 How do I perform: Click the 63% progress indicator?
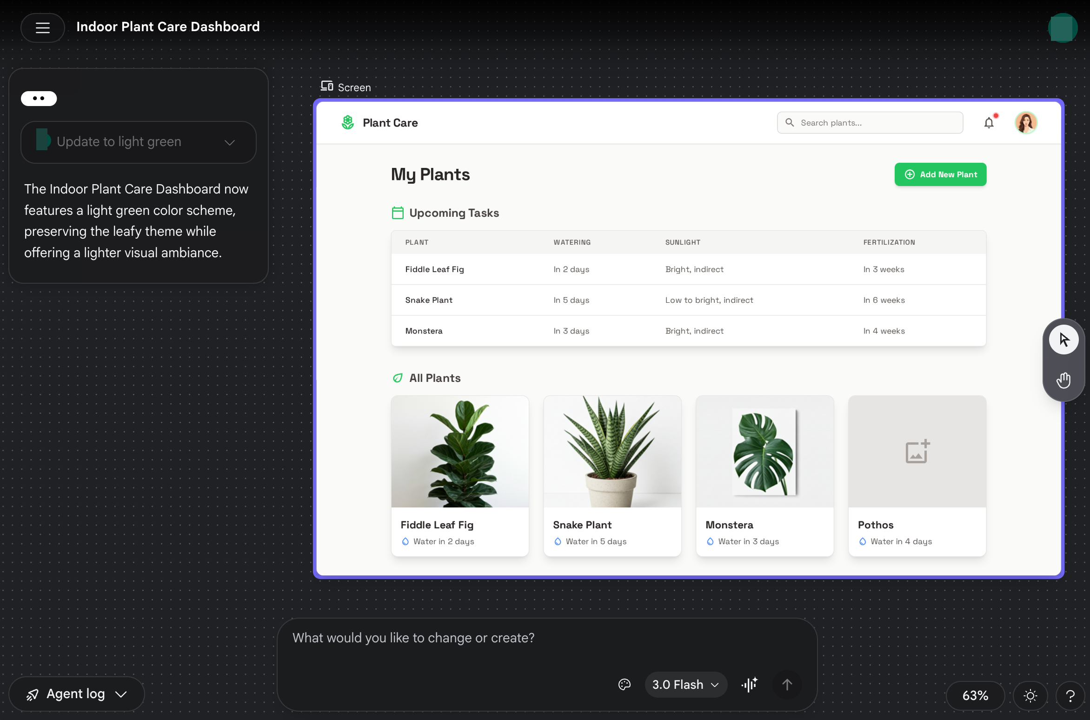pos(975,695)
